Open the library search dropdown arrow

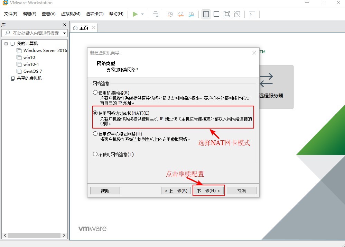click(64, 34)
